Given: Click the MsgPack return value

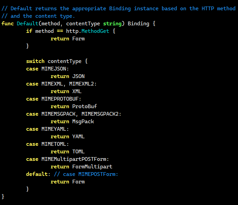Looking at the screenshot, I should [83, 121].
